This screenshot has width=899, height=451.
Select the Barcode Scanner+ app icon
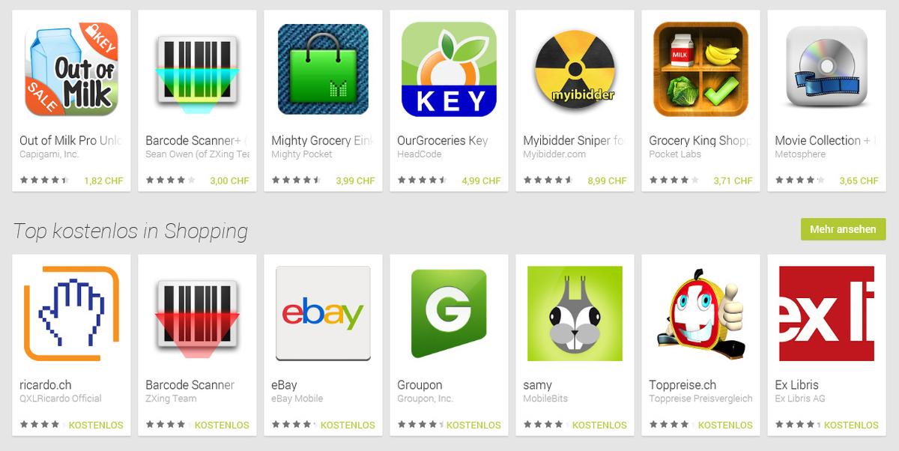tap(197, 70)
